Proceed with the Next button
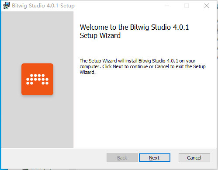The width and height of the screenshot is (218, 170). (x=155, y=158)
